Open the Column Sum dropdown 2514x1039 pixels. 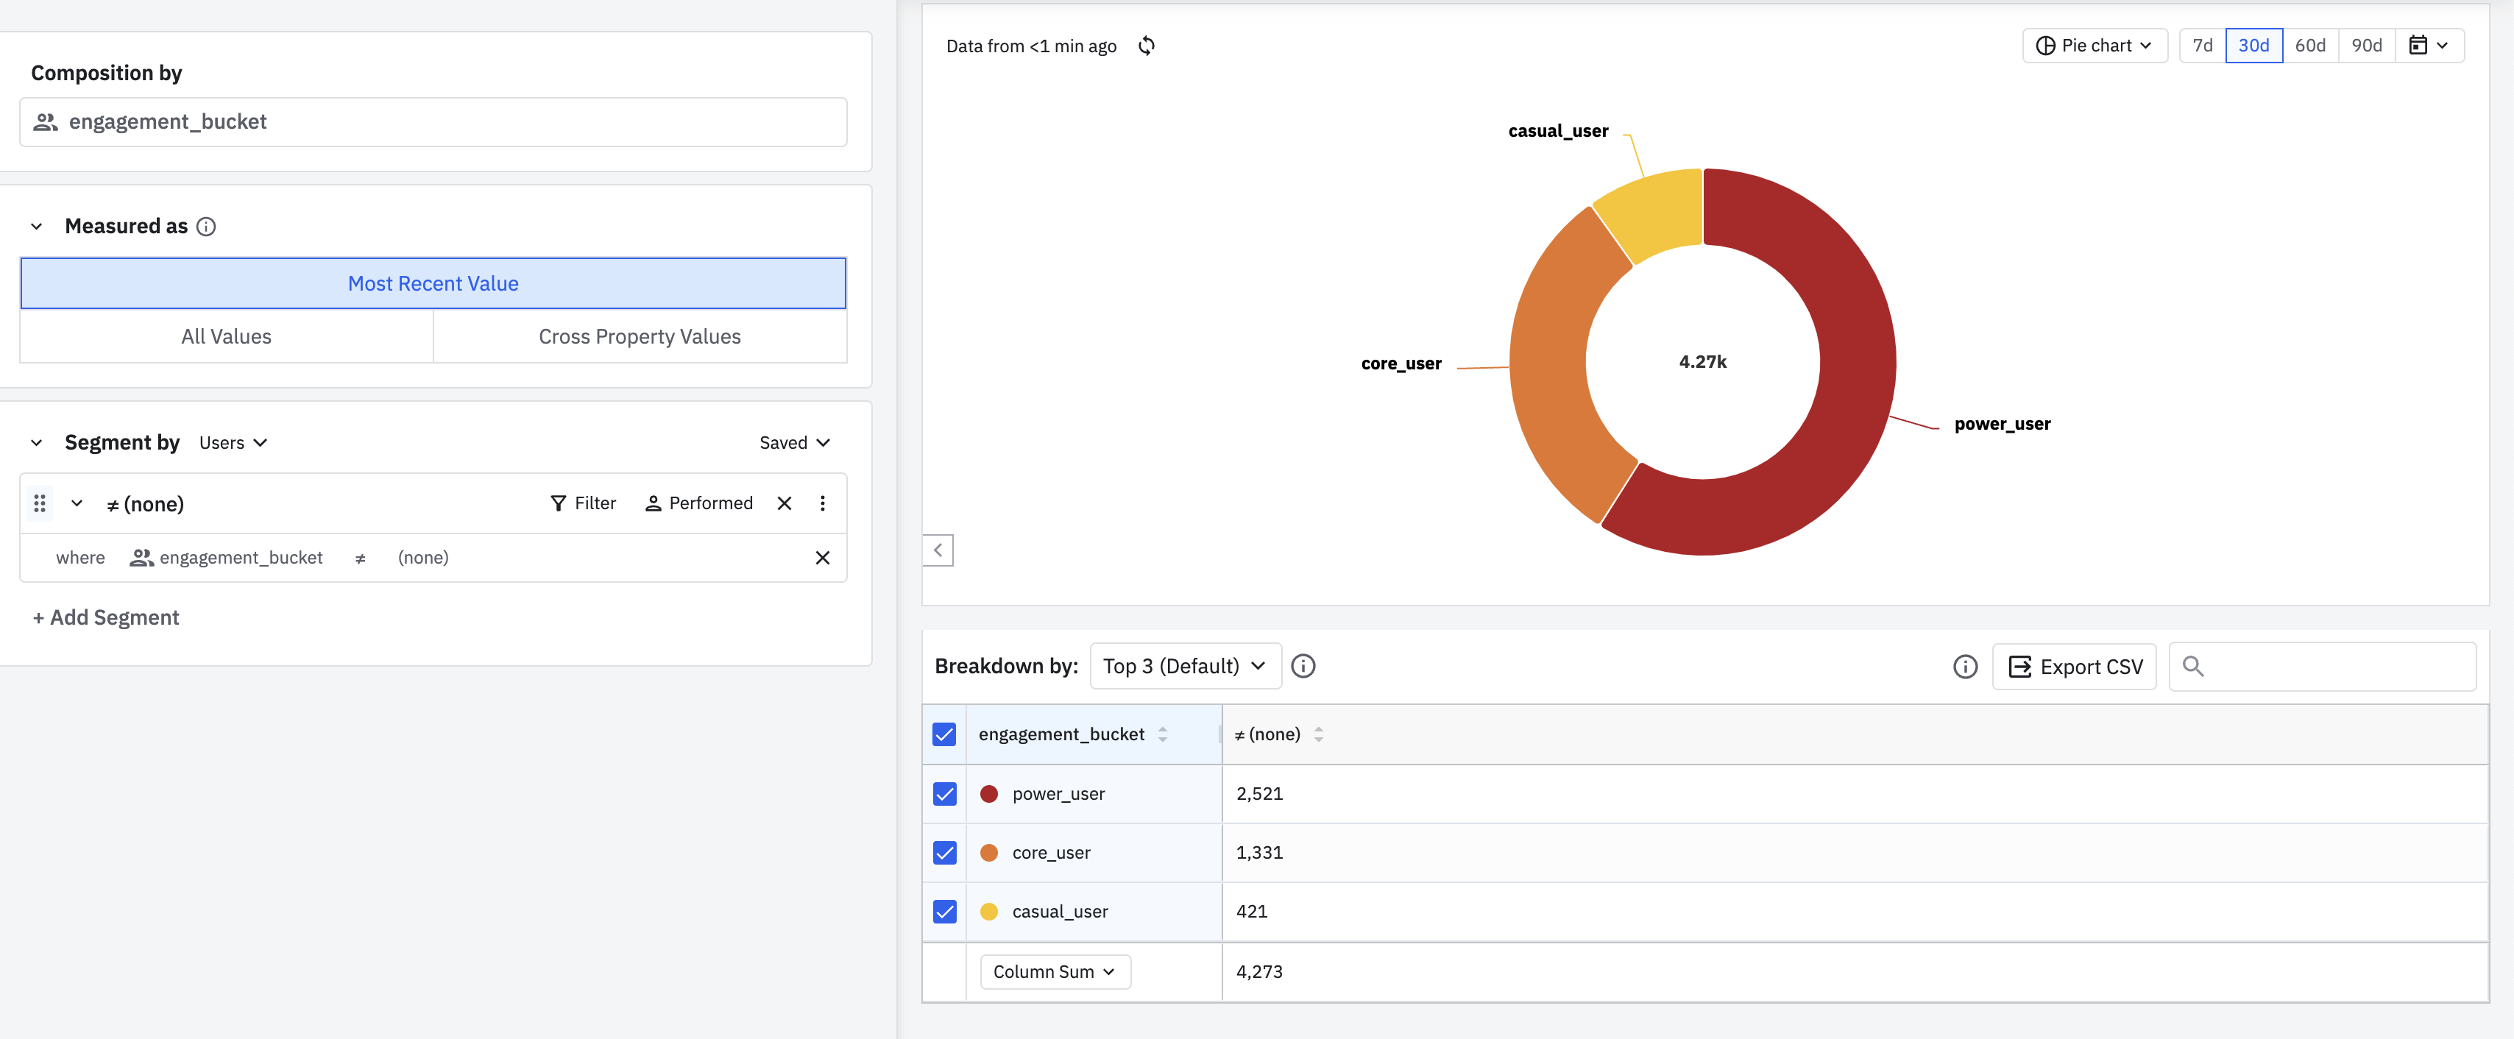(1054, 972)
